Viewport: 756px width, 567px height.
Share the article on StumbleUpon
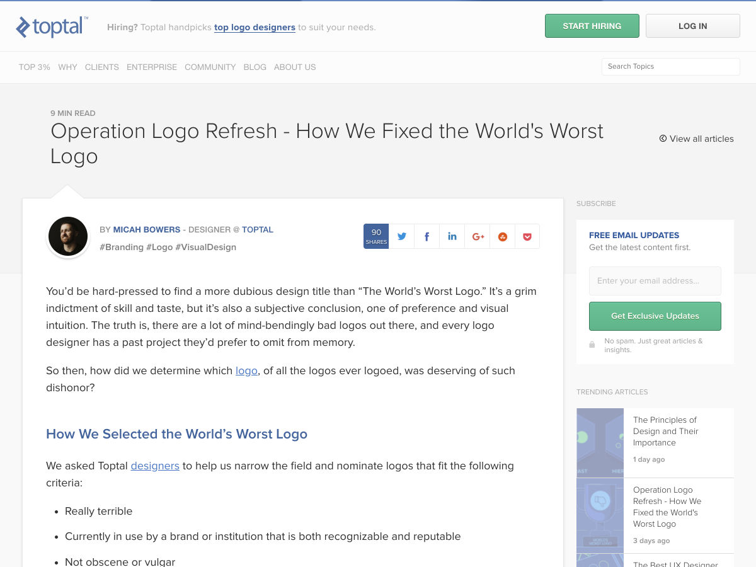(x=502, y=236)
